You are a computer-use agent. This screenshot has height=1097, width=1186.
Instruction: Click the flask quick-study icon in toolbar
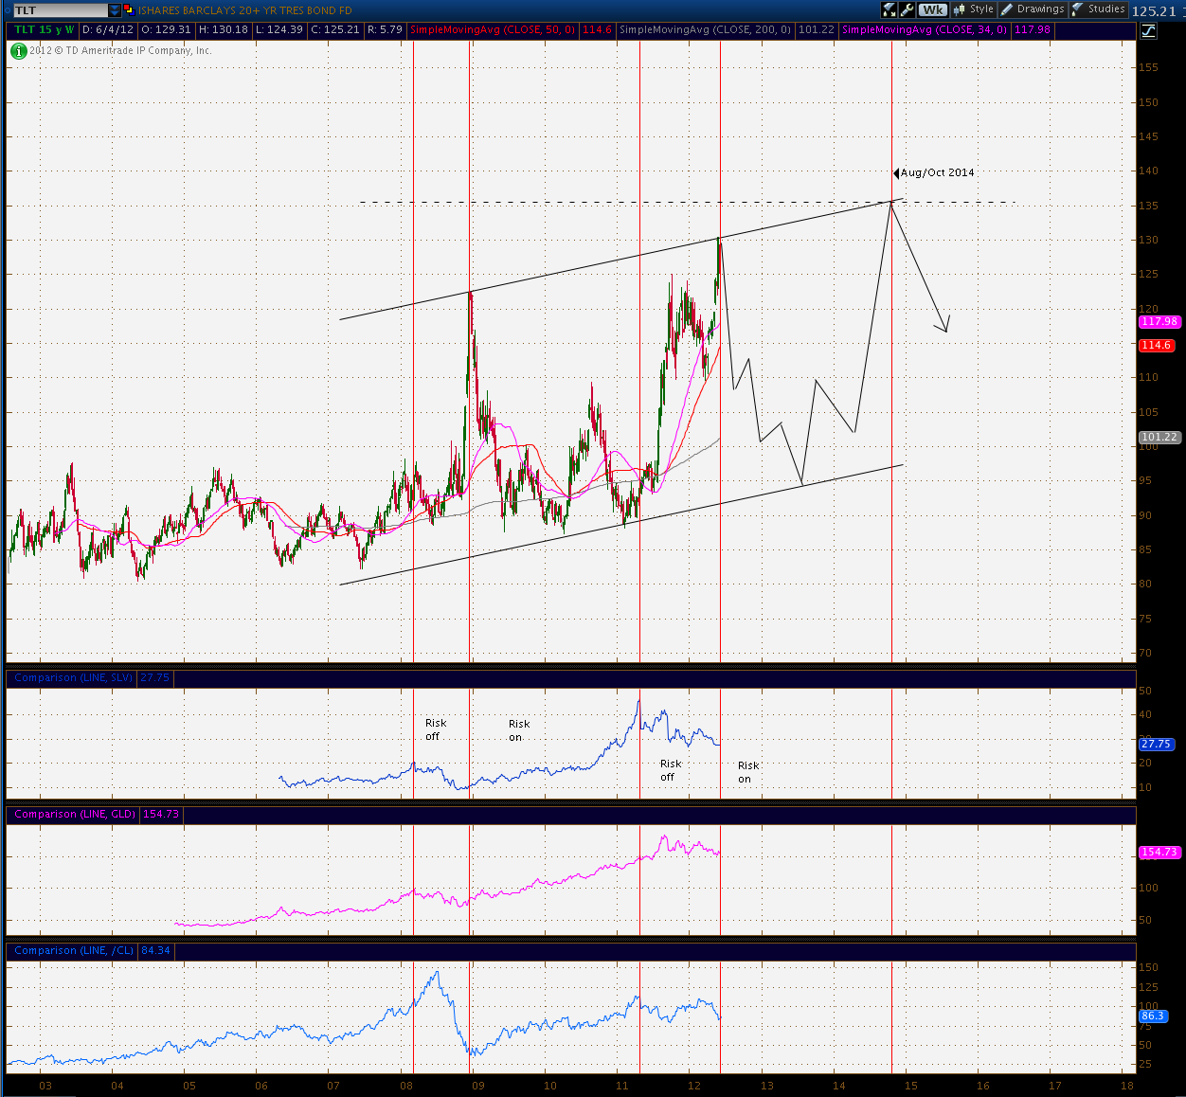(889, 9)
